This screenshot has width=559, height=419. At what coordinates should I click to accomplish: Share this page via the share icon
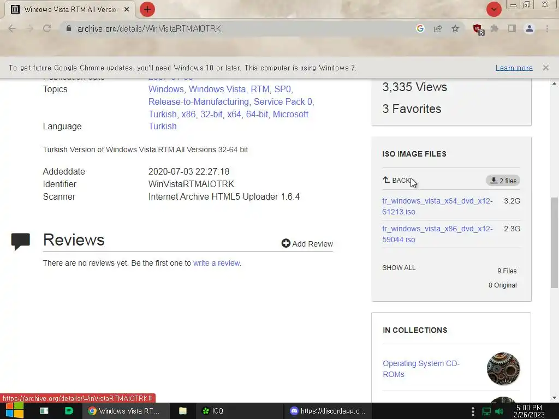438,28
